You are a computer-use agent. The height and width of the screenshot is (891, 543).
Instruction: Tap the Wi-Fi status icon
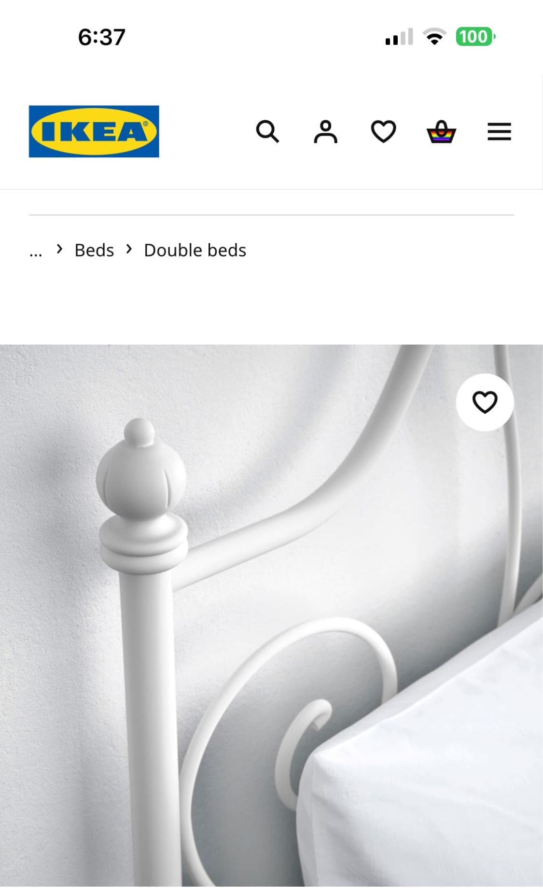pos(434,37)
